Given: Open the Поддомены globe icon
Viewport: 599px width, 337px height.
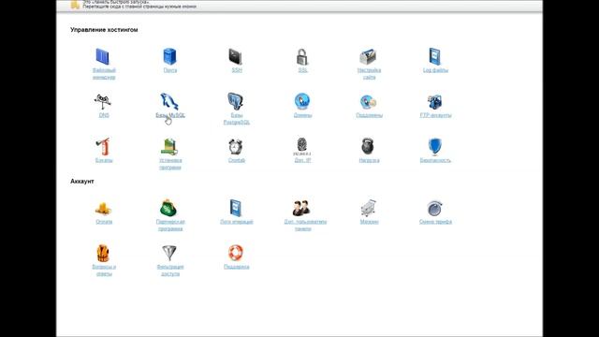Looking at the screenshot, I should click(x=368, y=102).
